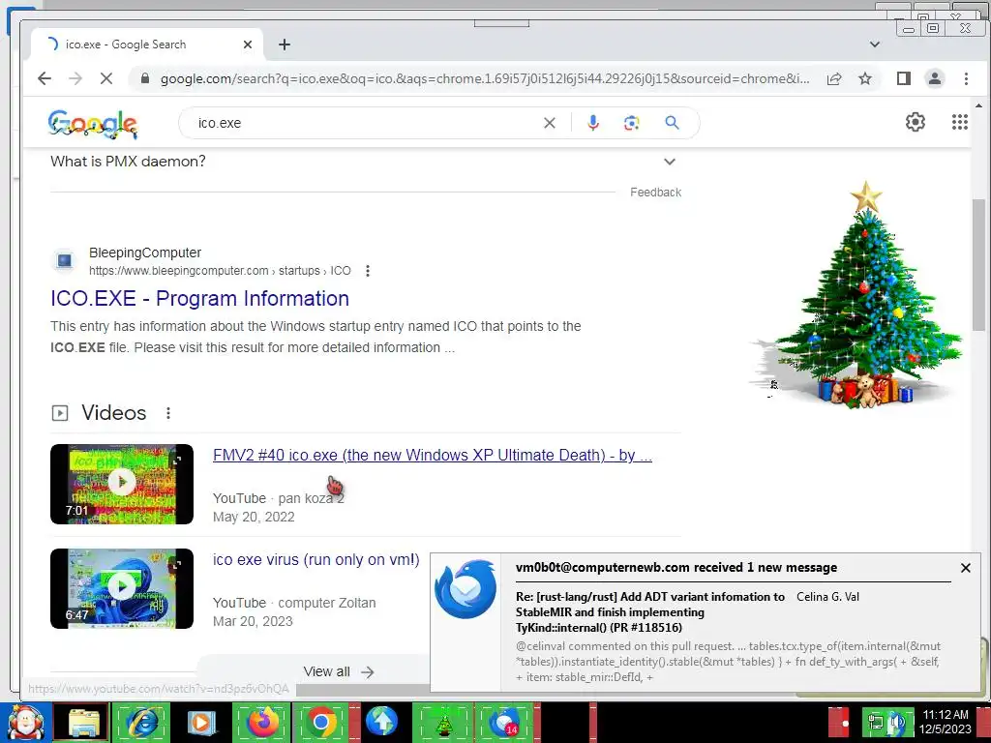This screenshot has width=991, height=743.
Task: Click View all videos
Action: [x=339, y=671]
